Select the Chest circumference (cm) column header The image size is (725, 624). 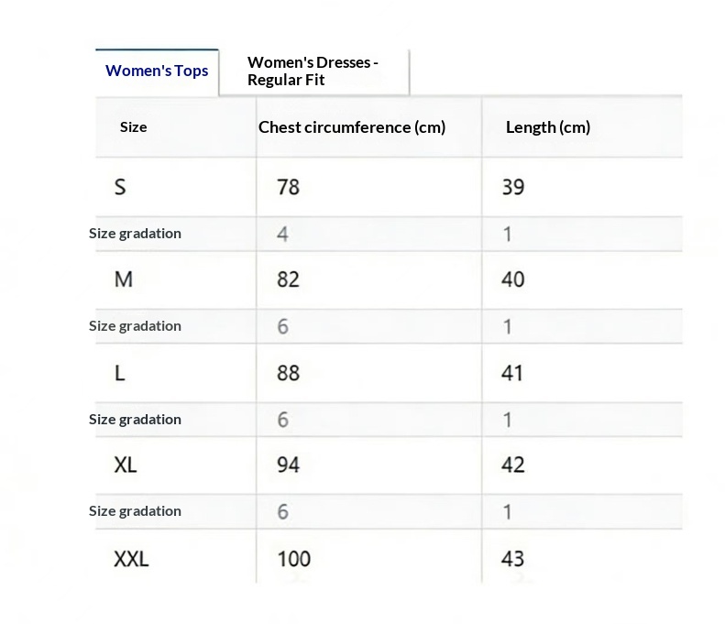tap(352, 127)
